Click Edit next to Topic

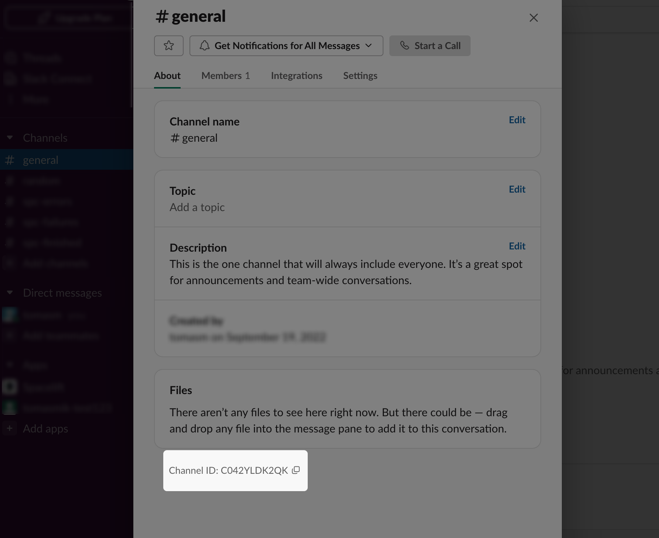pyautogui.click(x=516, y=189)
